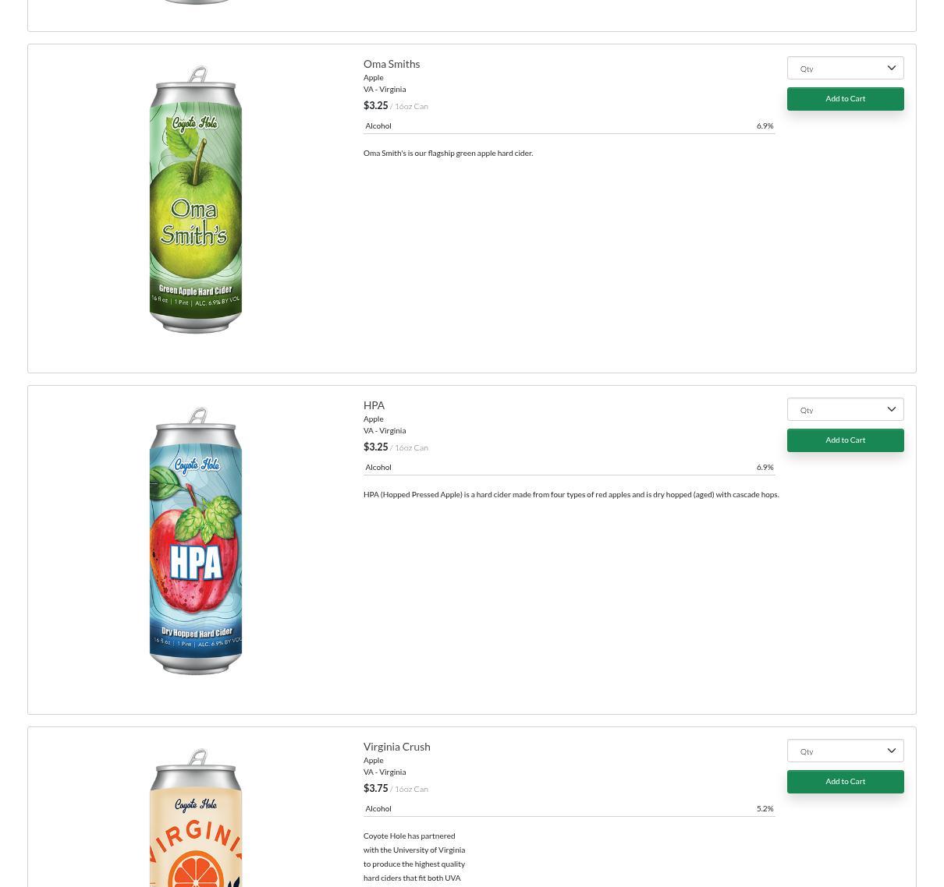Click the HPA description about cascade hops
The height and width of the screenshot is (887, 944).
(x=571, y=494)
